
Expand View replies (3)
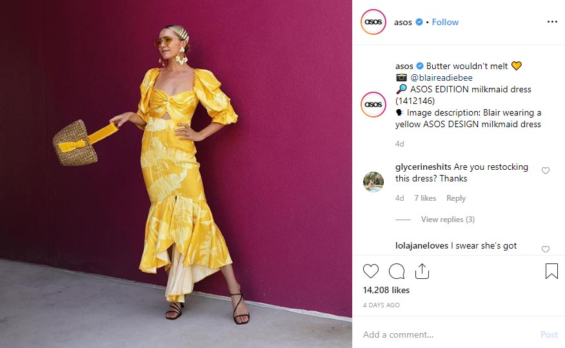click(448, 220)
